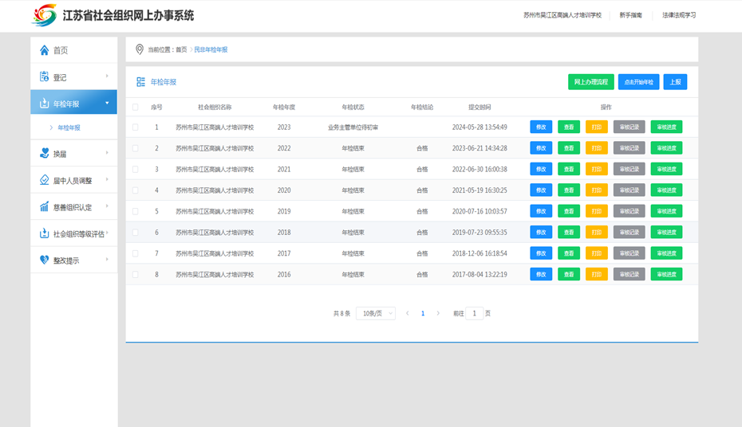
Task: Expand the 换届 menu arrow
Action: point(107,153)
